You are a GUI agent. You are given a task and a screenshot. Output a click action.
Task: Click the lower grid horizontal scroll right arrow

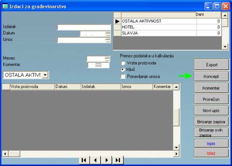click(176, 154)
